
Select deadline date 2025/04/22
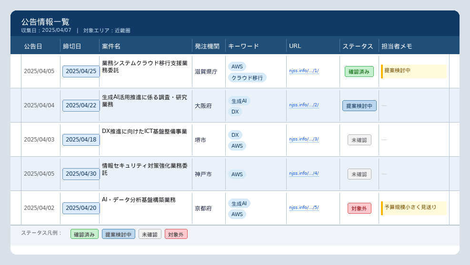point(81,105)
